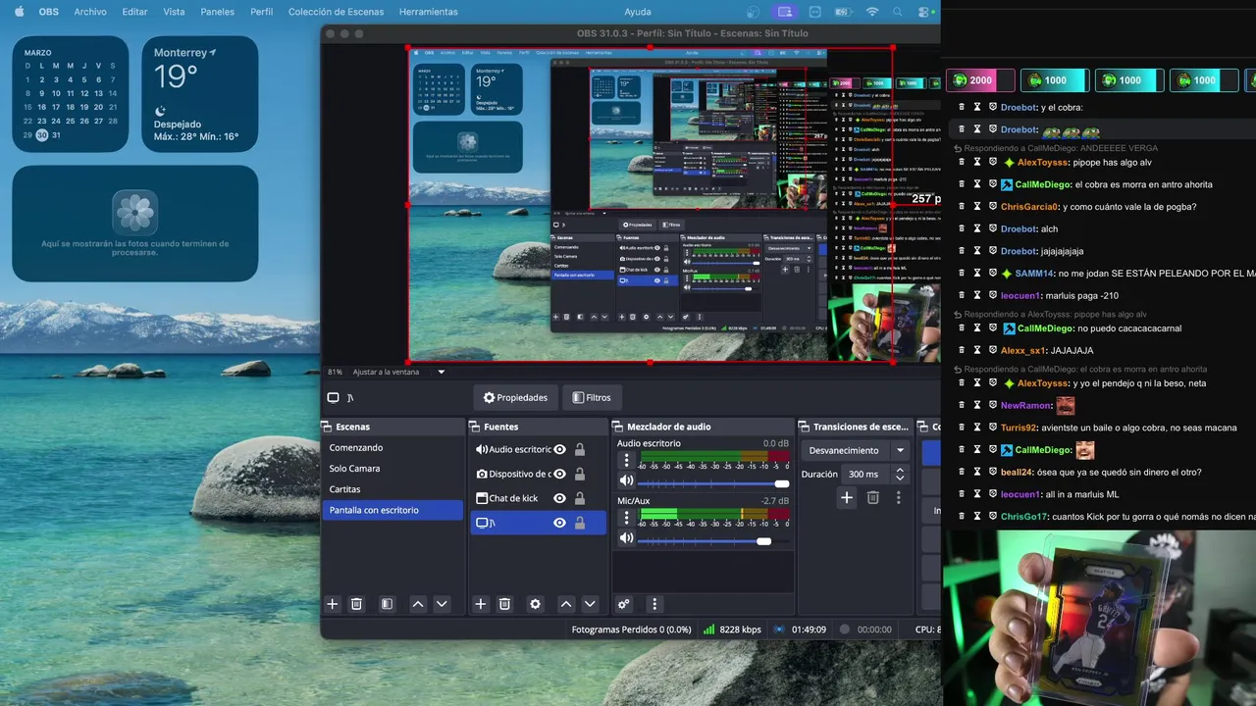This screenshot has height=706, width=1256.
Task: Open Audio escritorio three-dot options menu
Action: 626,459
